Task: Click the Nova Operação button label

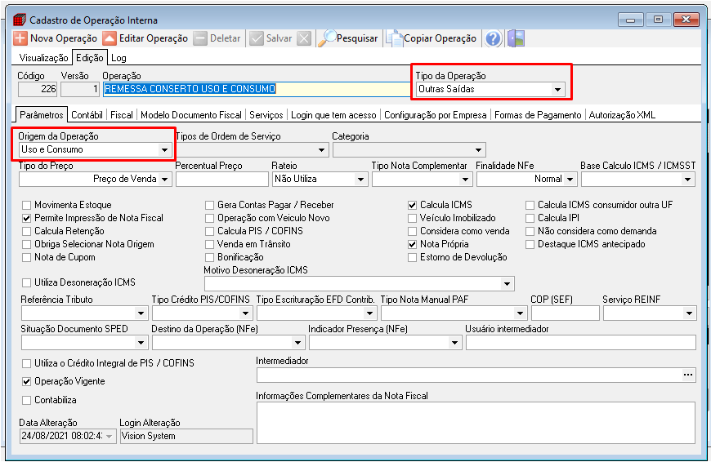Action: pos(64,38)
